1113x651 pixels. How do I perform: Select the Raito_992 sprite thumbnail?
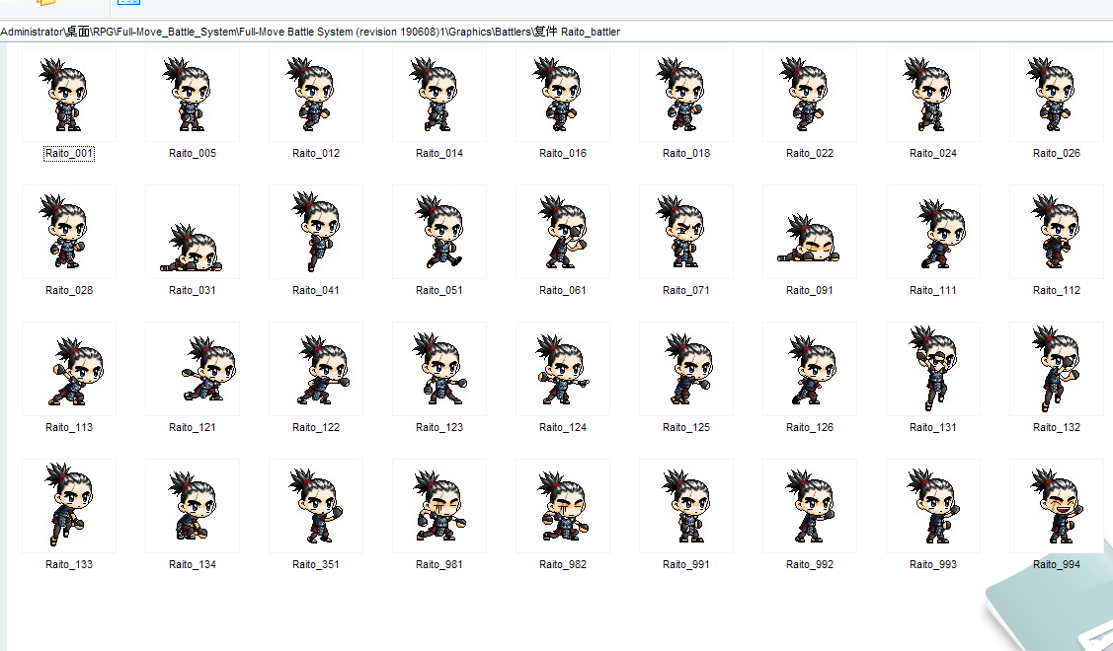pos(810,506)
